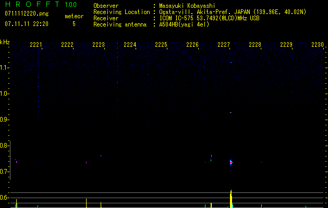Click the 0.7 kHz frequency label
Image resolution: width=328 pixels, height=208 pixels.
(x=4, y=172)
